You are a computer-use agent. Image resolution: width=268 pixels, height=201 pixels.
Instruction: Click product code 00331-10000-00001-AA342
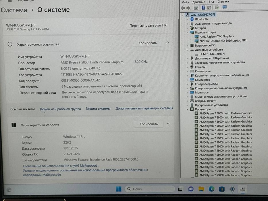coord(80,80)
